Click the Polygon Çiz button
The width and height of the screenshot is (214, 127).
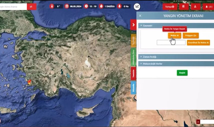pyautogui.click(x=191, y=35)
